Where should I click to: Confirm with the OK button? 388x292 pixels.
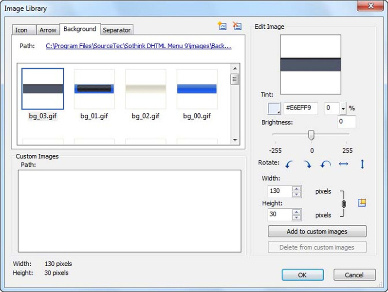coord(302,275)
